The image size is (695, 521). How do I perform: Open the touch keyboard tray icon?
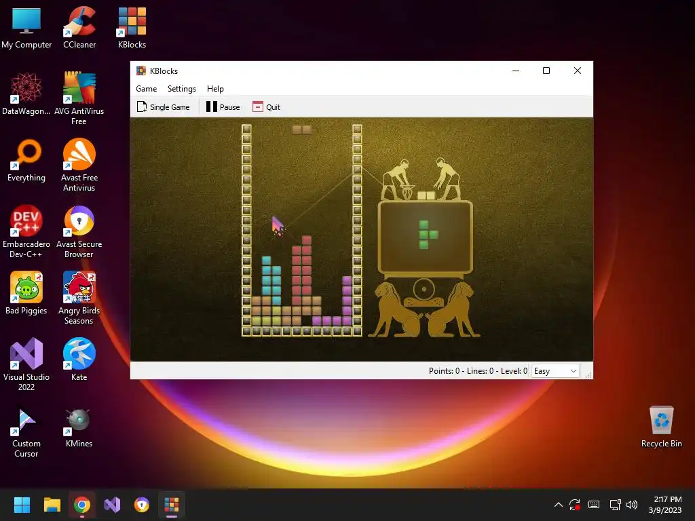pyautogui.click(x=594, y=505)
